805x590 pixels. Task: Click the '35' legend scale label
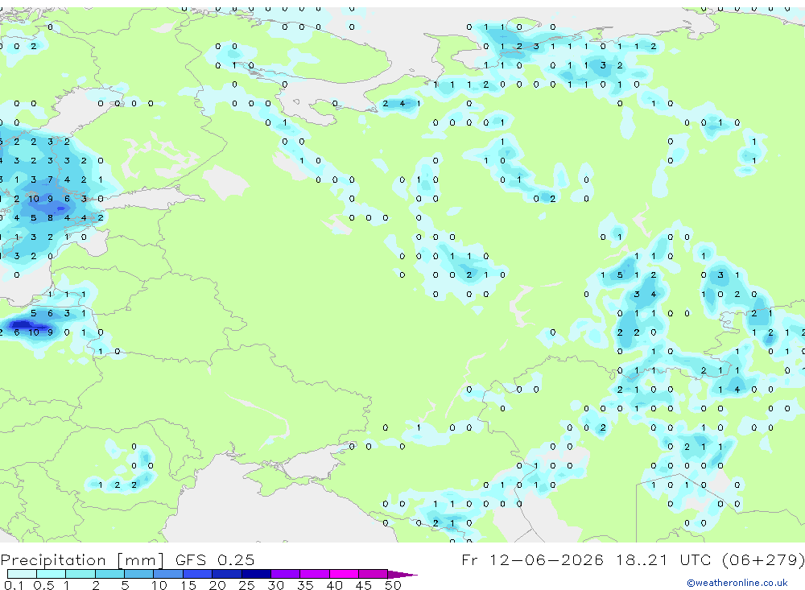coord(305,585)
